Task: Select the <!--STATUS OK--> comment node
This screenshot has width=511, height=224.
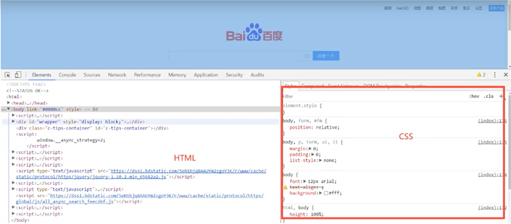Action: coord(27,91)
